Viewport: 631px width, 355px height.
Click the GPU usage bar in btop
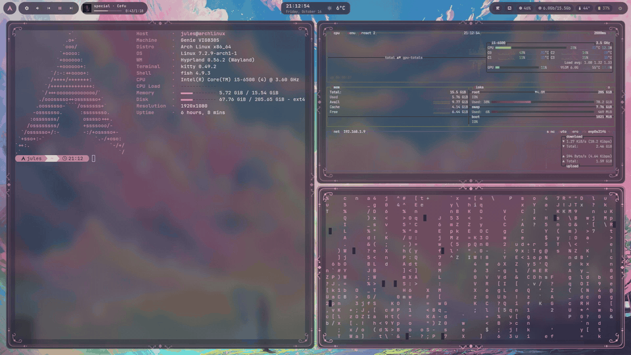(x=517, y=67)
